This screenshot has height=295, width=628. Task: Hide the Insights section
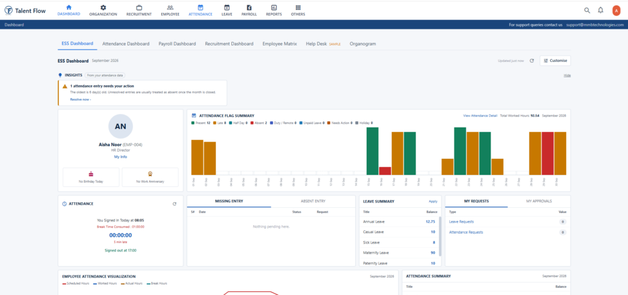click(567, 75)
